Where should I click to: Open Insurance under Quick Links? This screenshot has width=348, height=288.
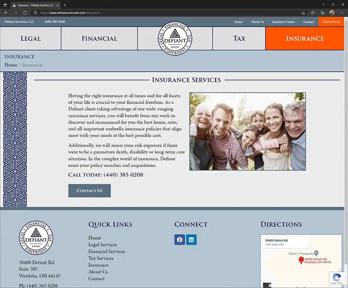point(98,265)
